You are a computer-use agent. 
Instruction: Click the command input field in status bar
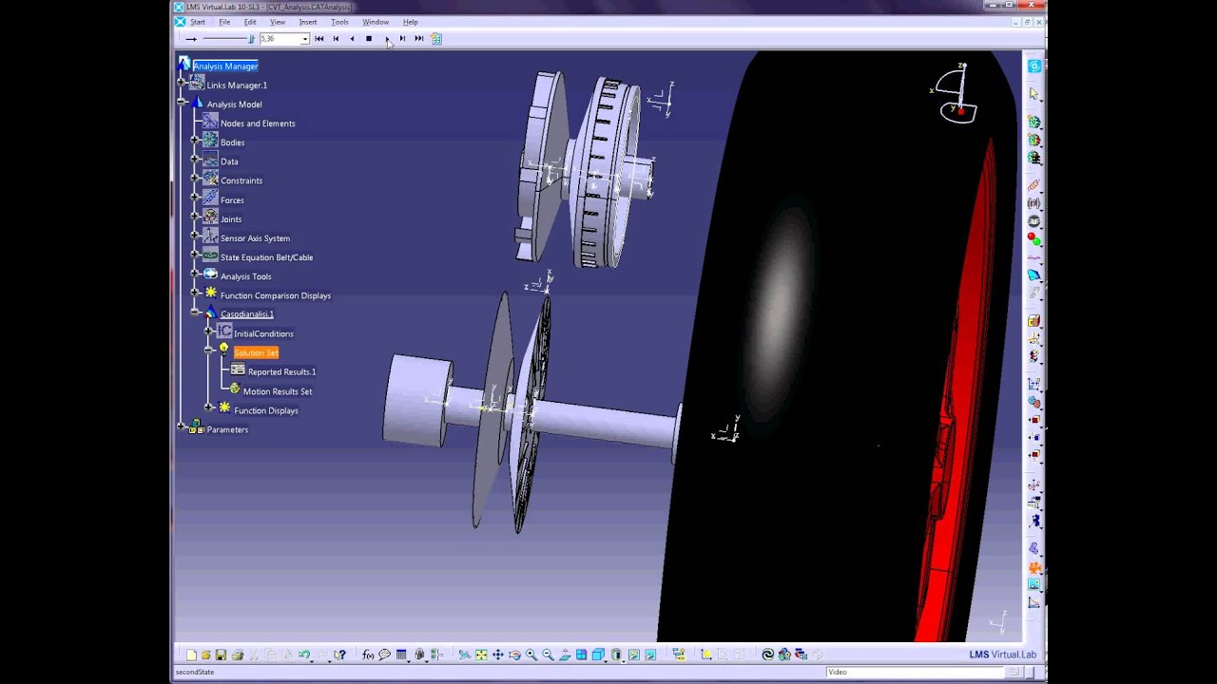pos(915,672)
